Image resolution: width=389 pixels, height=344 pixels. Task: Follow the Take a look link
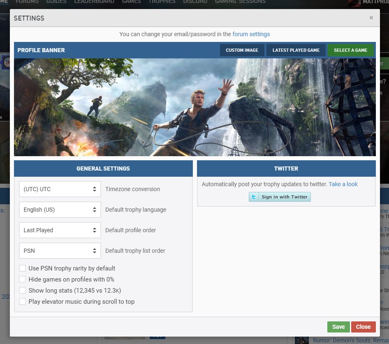[343, 184]
